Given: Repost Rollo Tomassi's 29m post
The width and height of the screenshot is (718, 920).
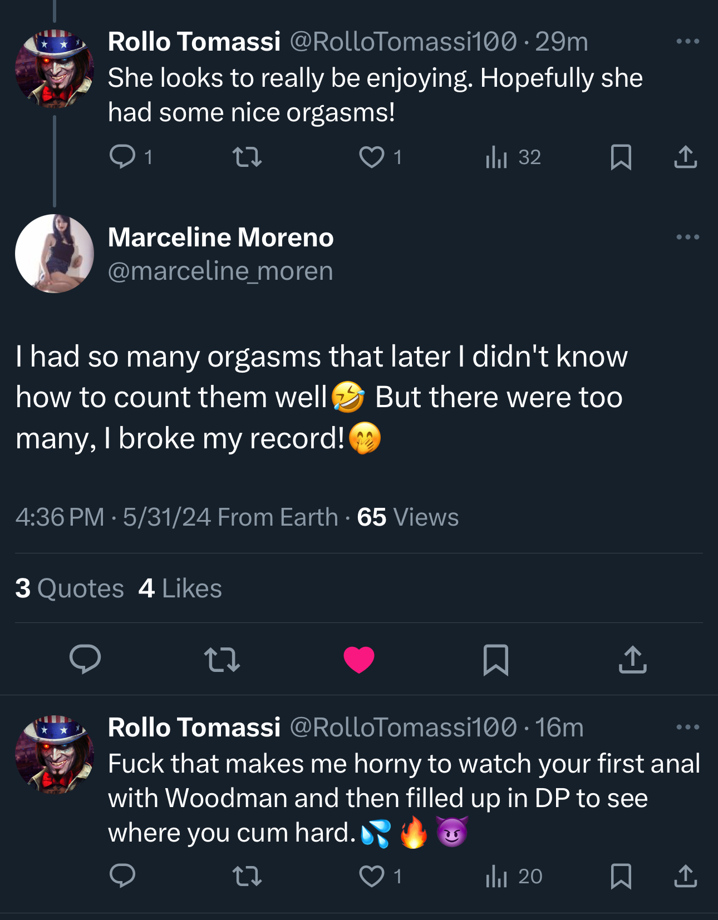Looking at the screenshot, I should coord(247,157).
